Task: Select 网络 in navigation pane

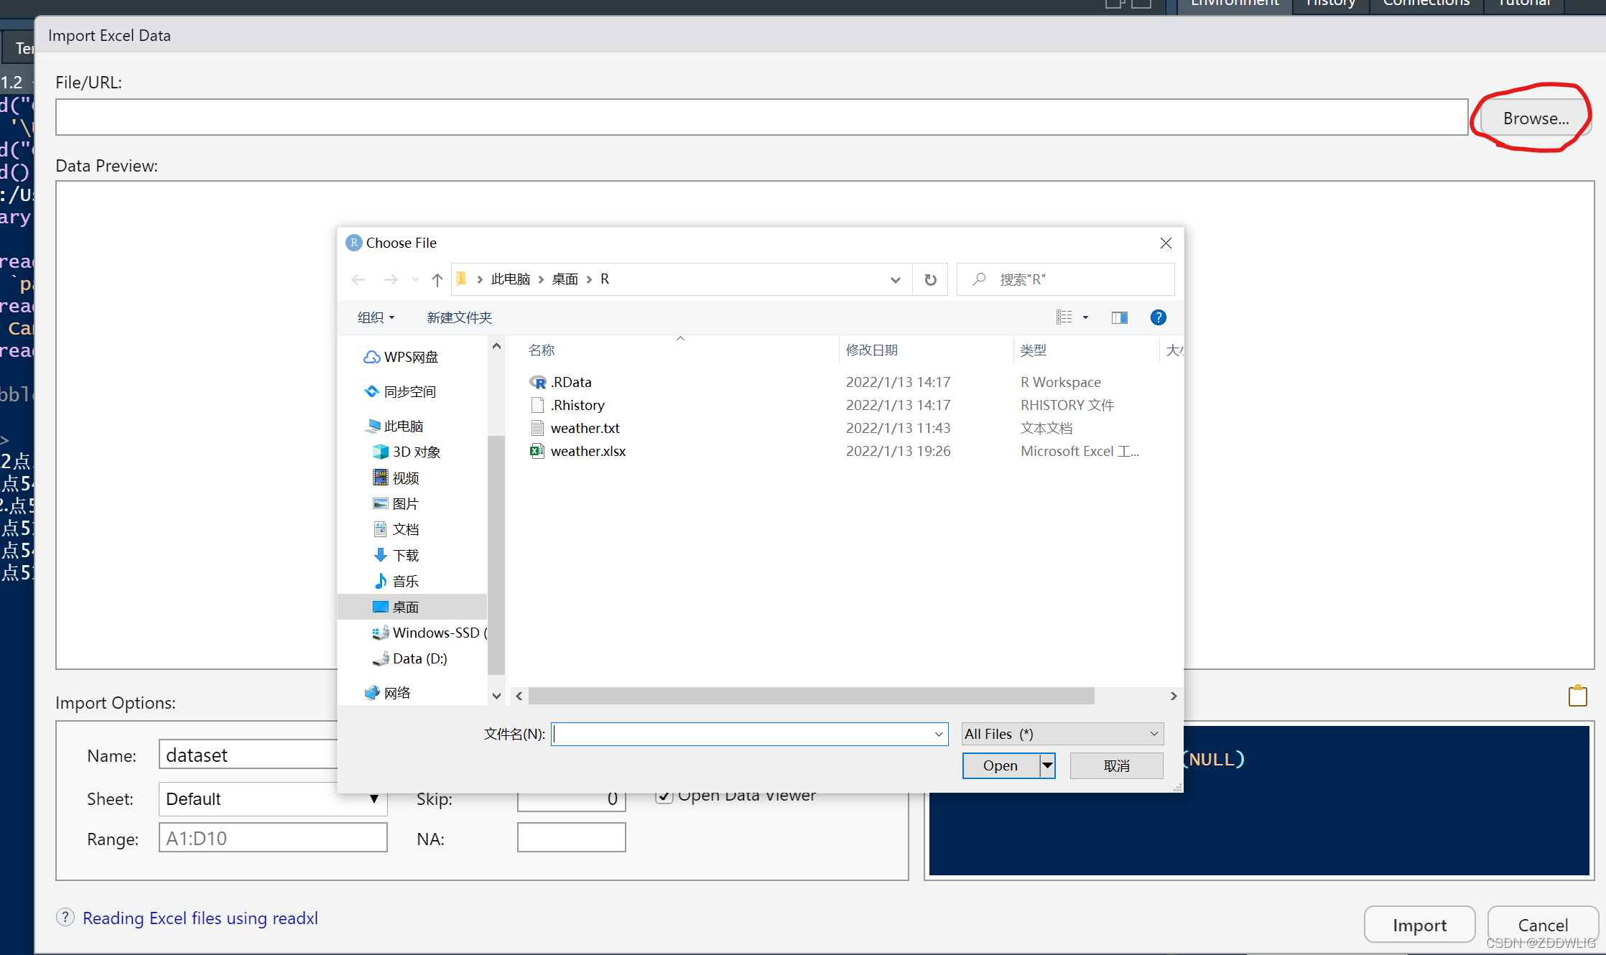Action: [388, 693]
